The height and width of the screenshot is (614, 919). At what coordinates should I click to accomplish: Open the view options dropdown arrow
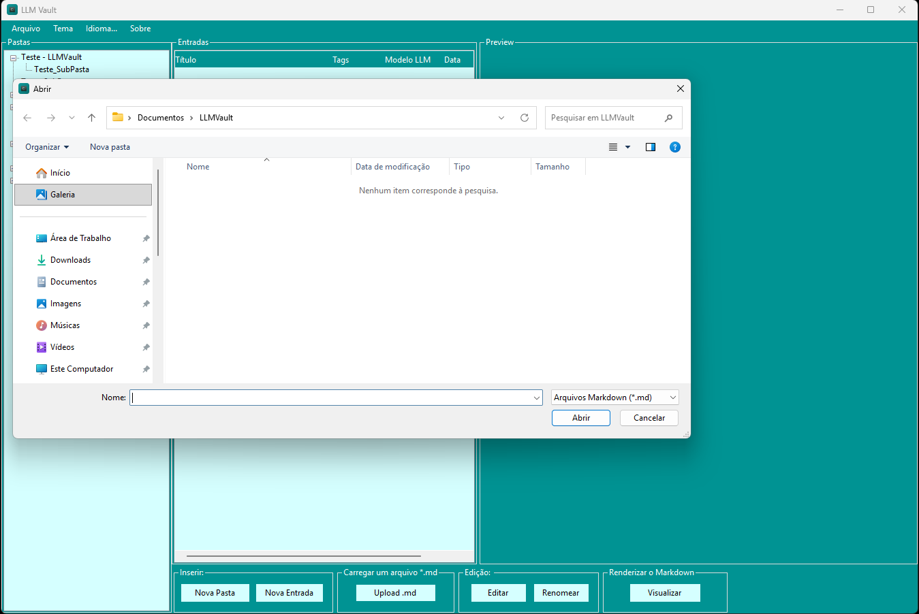[627, 147]
